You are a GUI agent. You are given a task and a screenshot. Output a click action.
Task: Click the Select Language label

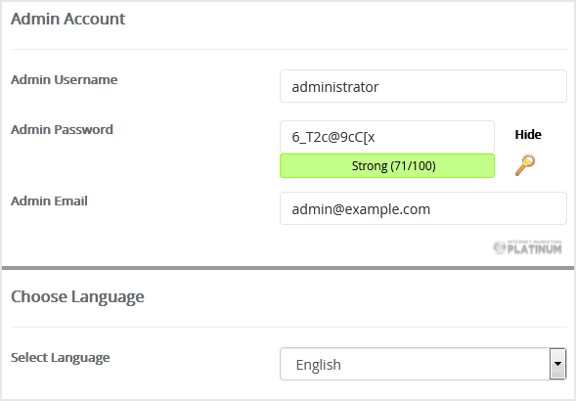[x=61, y=358]
